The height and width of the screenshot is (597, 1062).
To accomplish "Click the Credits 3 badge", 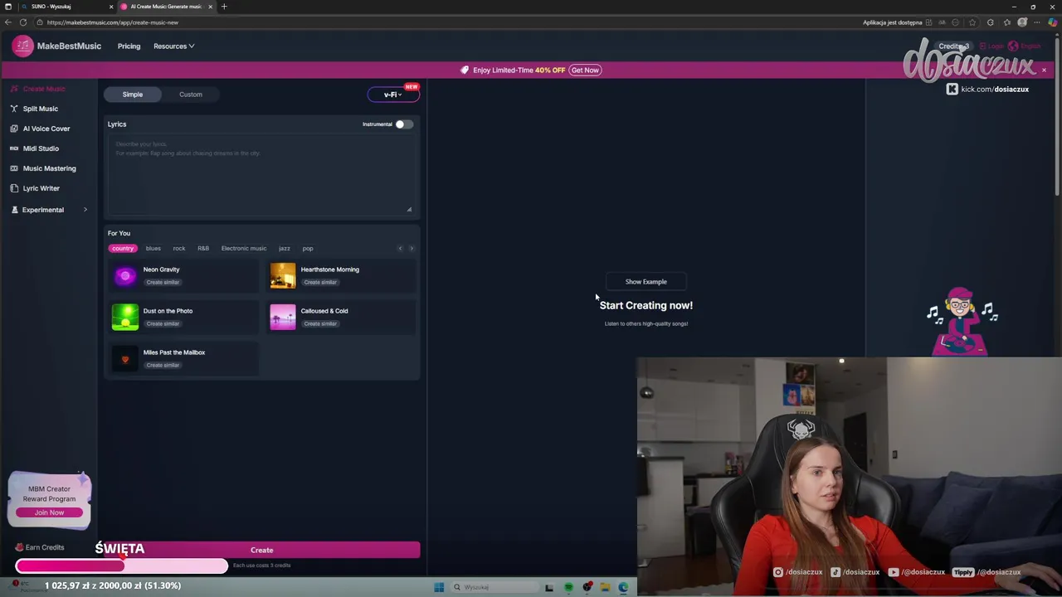I will pos(953,46).
